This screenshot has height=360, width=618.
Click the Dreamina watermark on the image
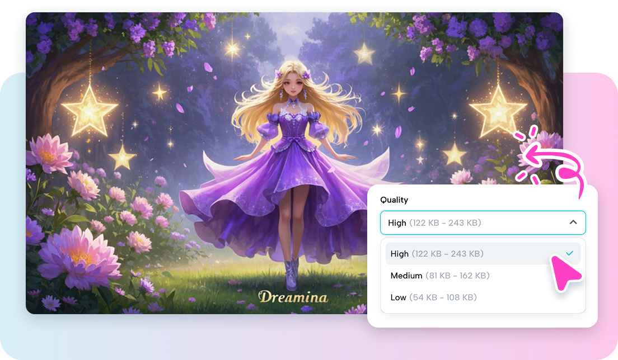[x=294, y=296]
